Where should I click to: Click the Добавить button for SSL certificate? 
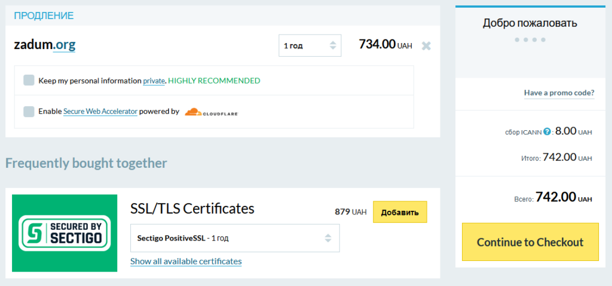[400, 212]
